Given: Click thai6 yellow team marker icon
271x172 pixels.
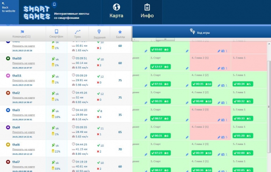Looking at the screenshot, I should pyautogui.click(x=8, y=145).
